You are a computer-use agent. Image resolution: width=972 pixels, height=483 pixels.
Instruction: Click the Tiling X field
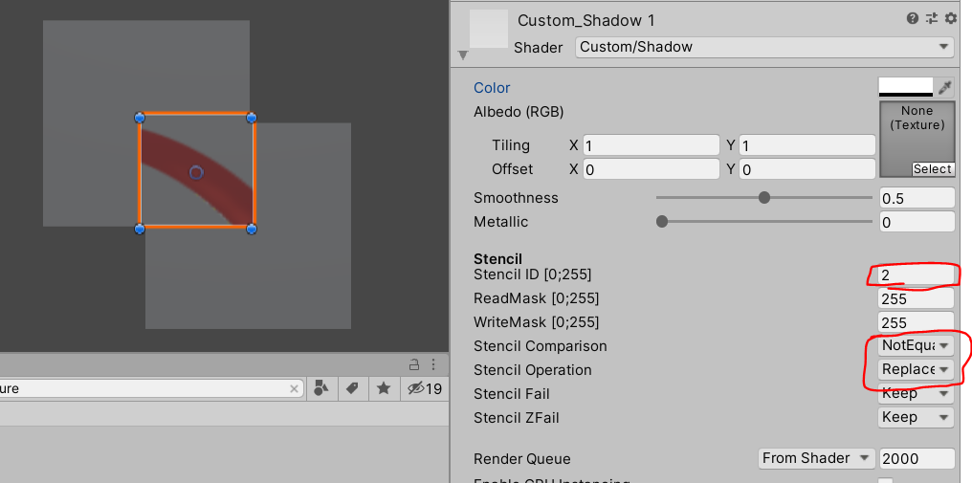click(x=651, y=145)
